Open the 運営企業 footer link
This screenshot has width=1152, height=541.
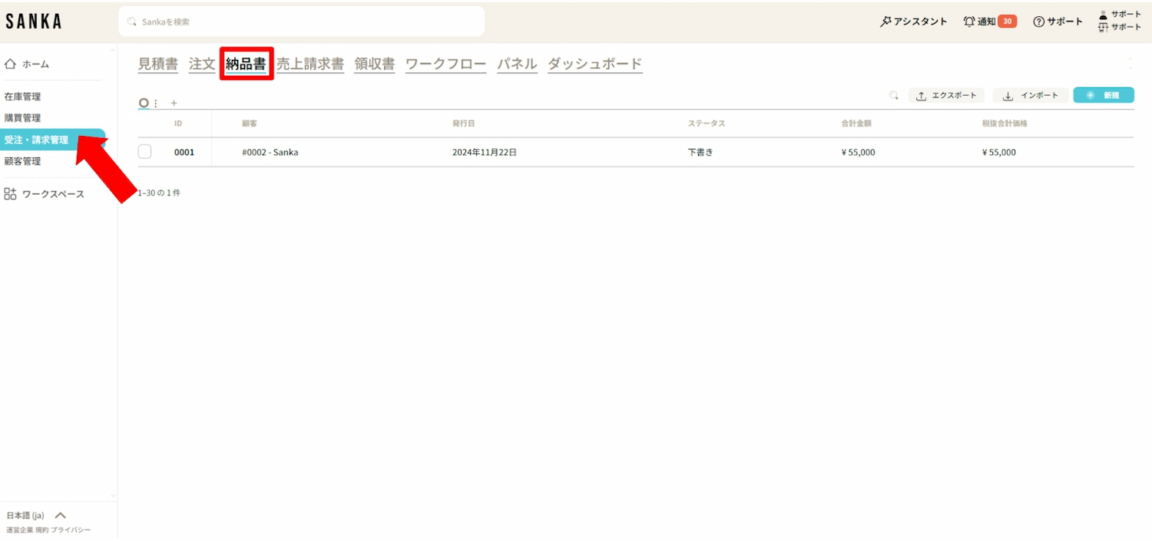(x=20, y=530)
